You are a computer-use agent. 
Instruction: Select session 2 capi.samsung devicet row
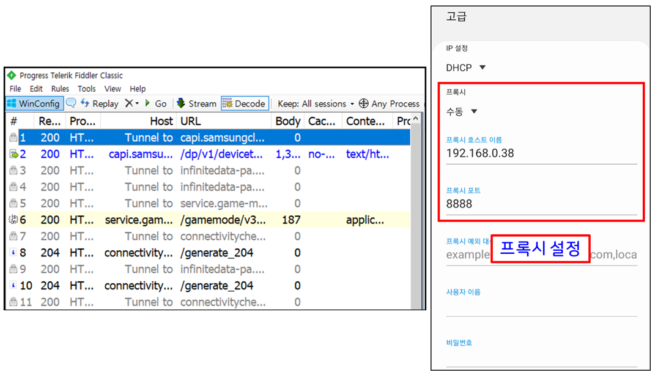click(x=209, y=154)
